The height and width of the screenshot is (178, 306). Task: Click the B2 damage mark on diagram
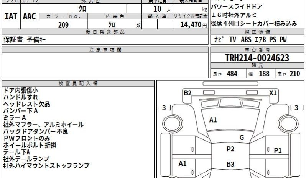188,93
